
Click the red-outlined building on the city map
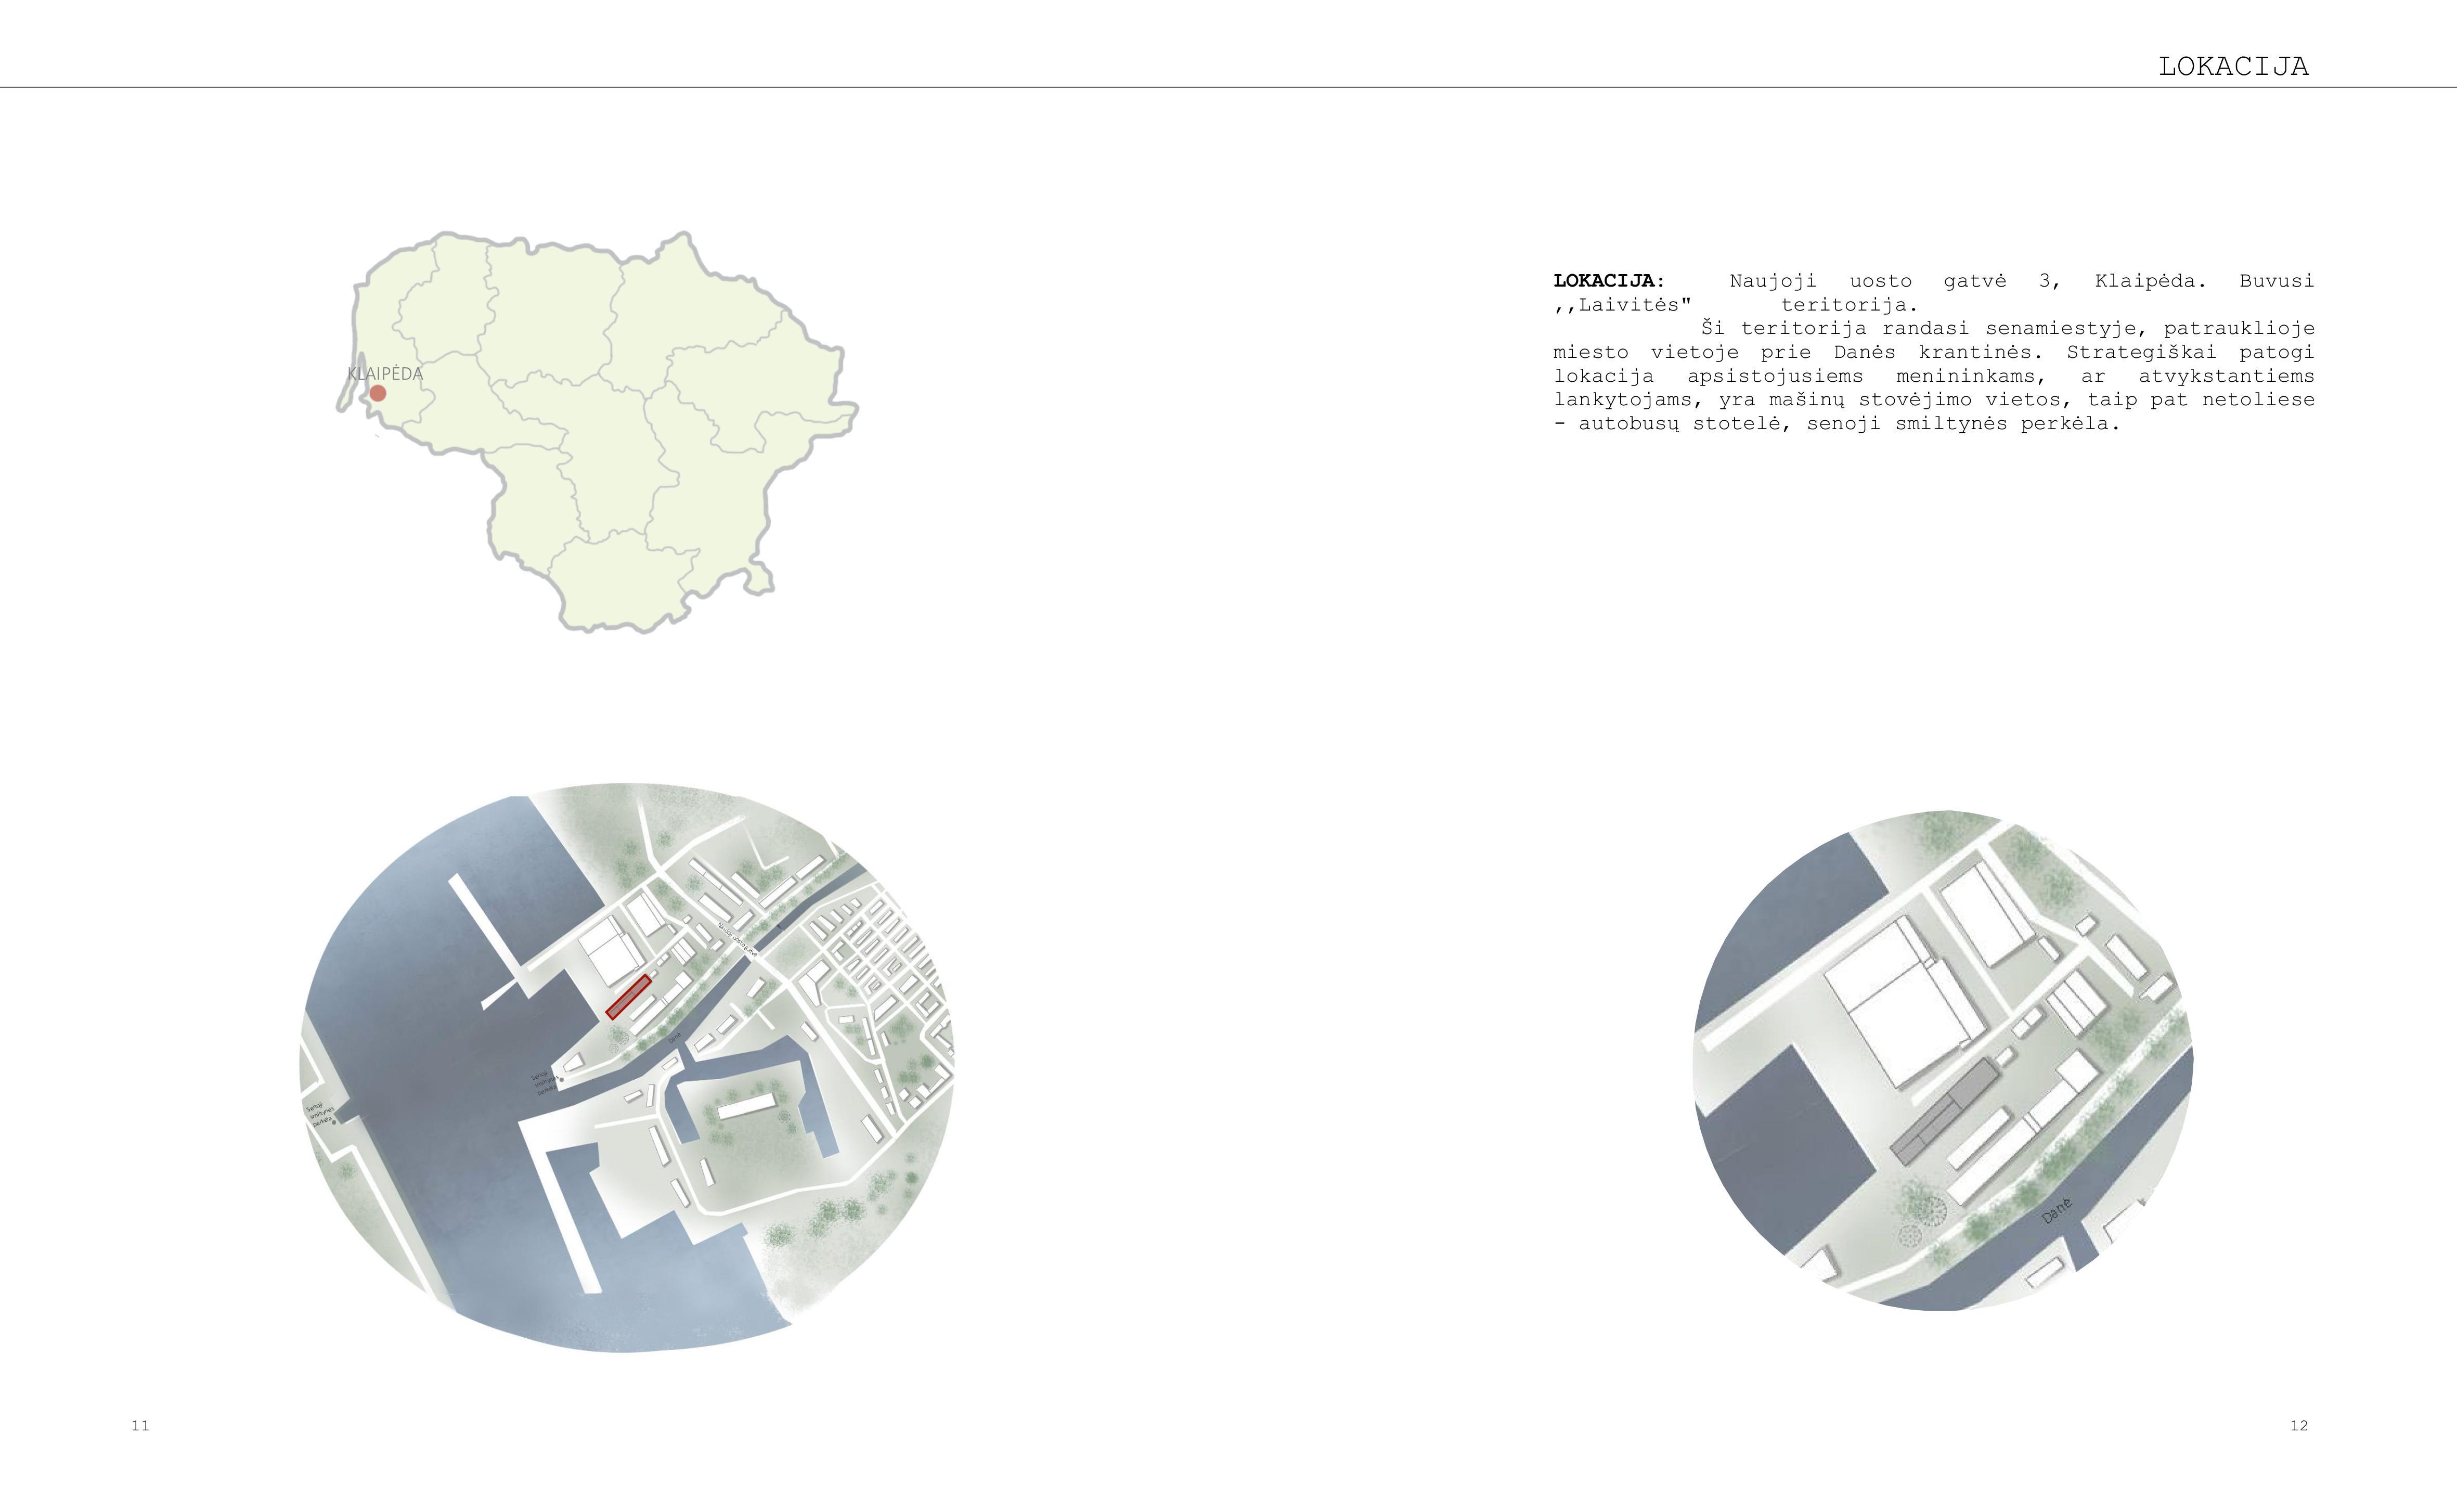pos(629,997)
